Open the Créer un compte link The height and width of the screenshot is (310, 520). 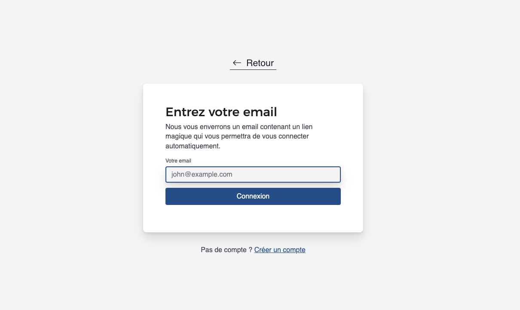pyautogui.click(x=280, y=250)
